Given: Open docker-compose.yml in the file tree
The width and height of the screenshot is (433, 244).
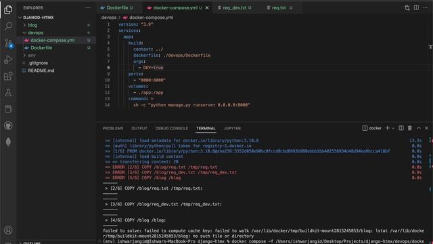Looking at the screenshot, I should pos(53,41).
